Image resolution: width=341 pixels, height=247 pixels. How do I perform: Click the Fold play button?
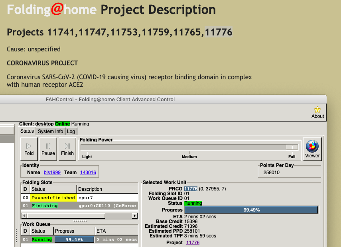29,149
